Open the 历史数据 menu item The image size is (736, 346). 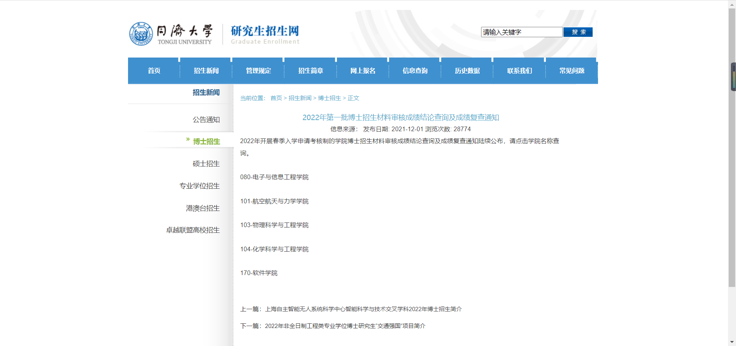pos(467,71)
